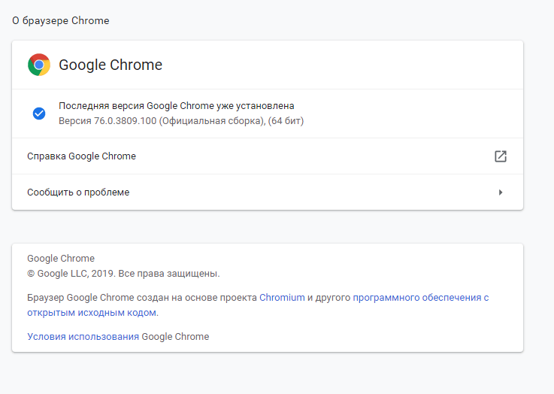Click the "(64 бит)" architecture text
Viewport: 554px width, 394px height.
(x=286, y=120)
